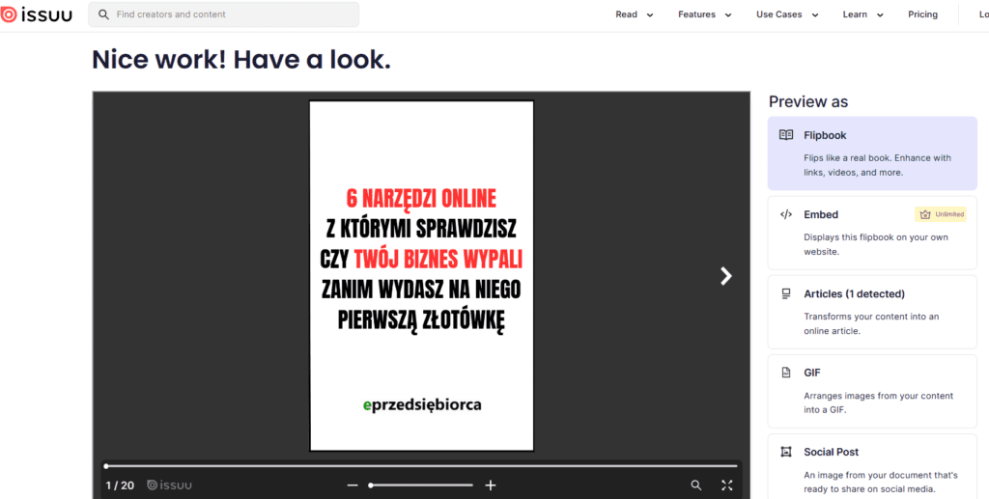Click the zoom in plus icon

tap(491, 485)
